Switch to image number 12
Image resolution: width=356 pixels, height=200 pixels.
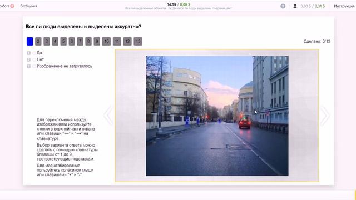[127, 41]
